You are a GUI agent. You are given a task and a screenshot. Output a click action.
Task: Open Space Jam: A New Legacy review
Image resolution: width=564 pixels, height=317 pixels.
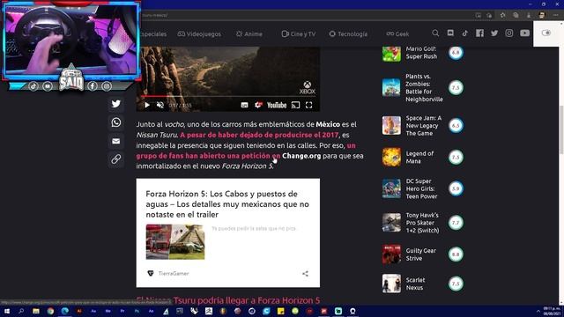423,125
